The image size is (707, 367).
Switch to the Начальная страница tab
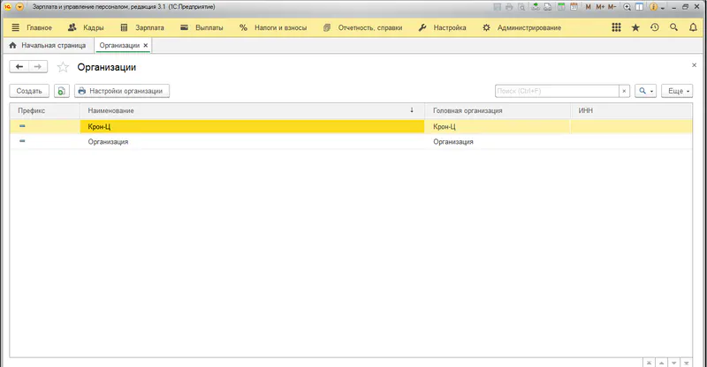click(48, 45)
